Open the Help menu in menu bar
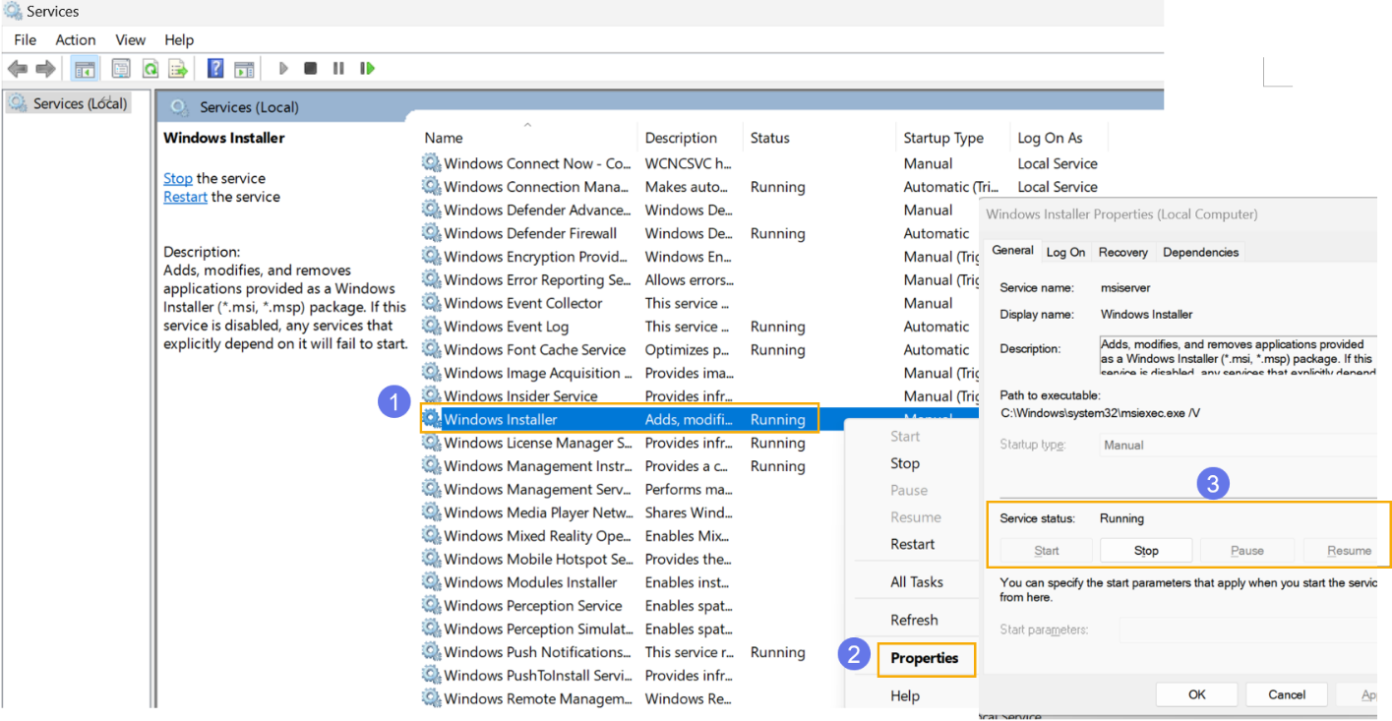1392x721 pixels. (179, 40)
